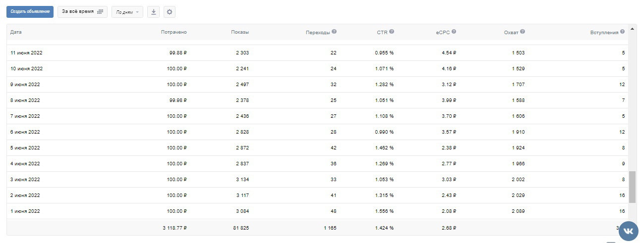
Task: Click the help icon next to eCPC
Action: (454, 32)
